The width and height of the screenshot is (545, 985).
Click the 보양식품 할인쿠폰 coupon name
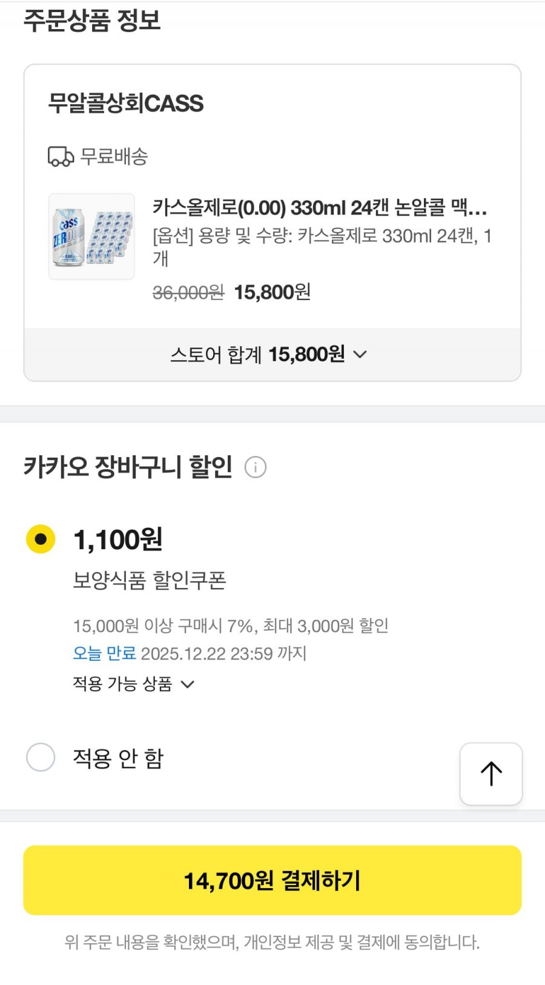(x=149, y=580)
